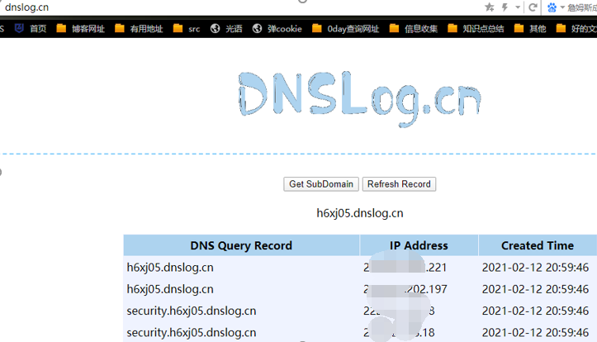Select last row security.h6xj05.dnslog.cn record

192,332
